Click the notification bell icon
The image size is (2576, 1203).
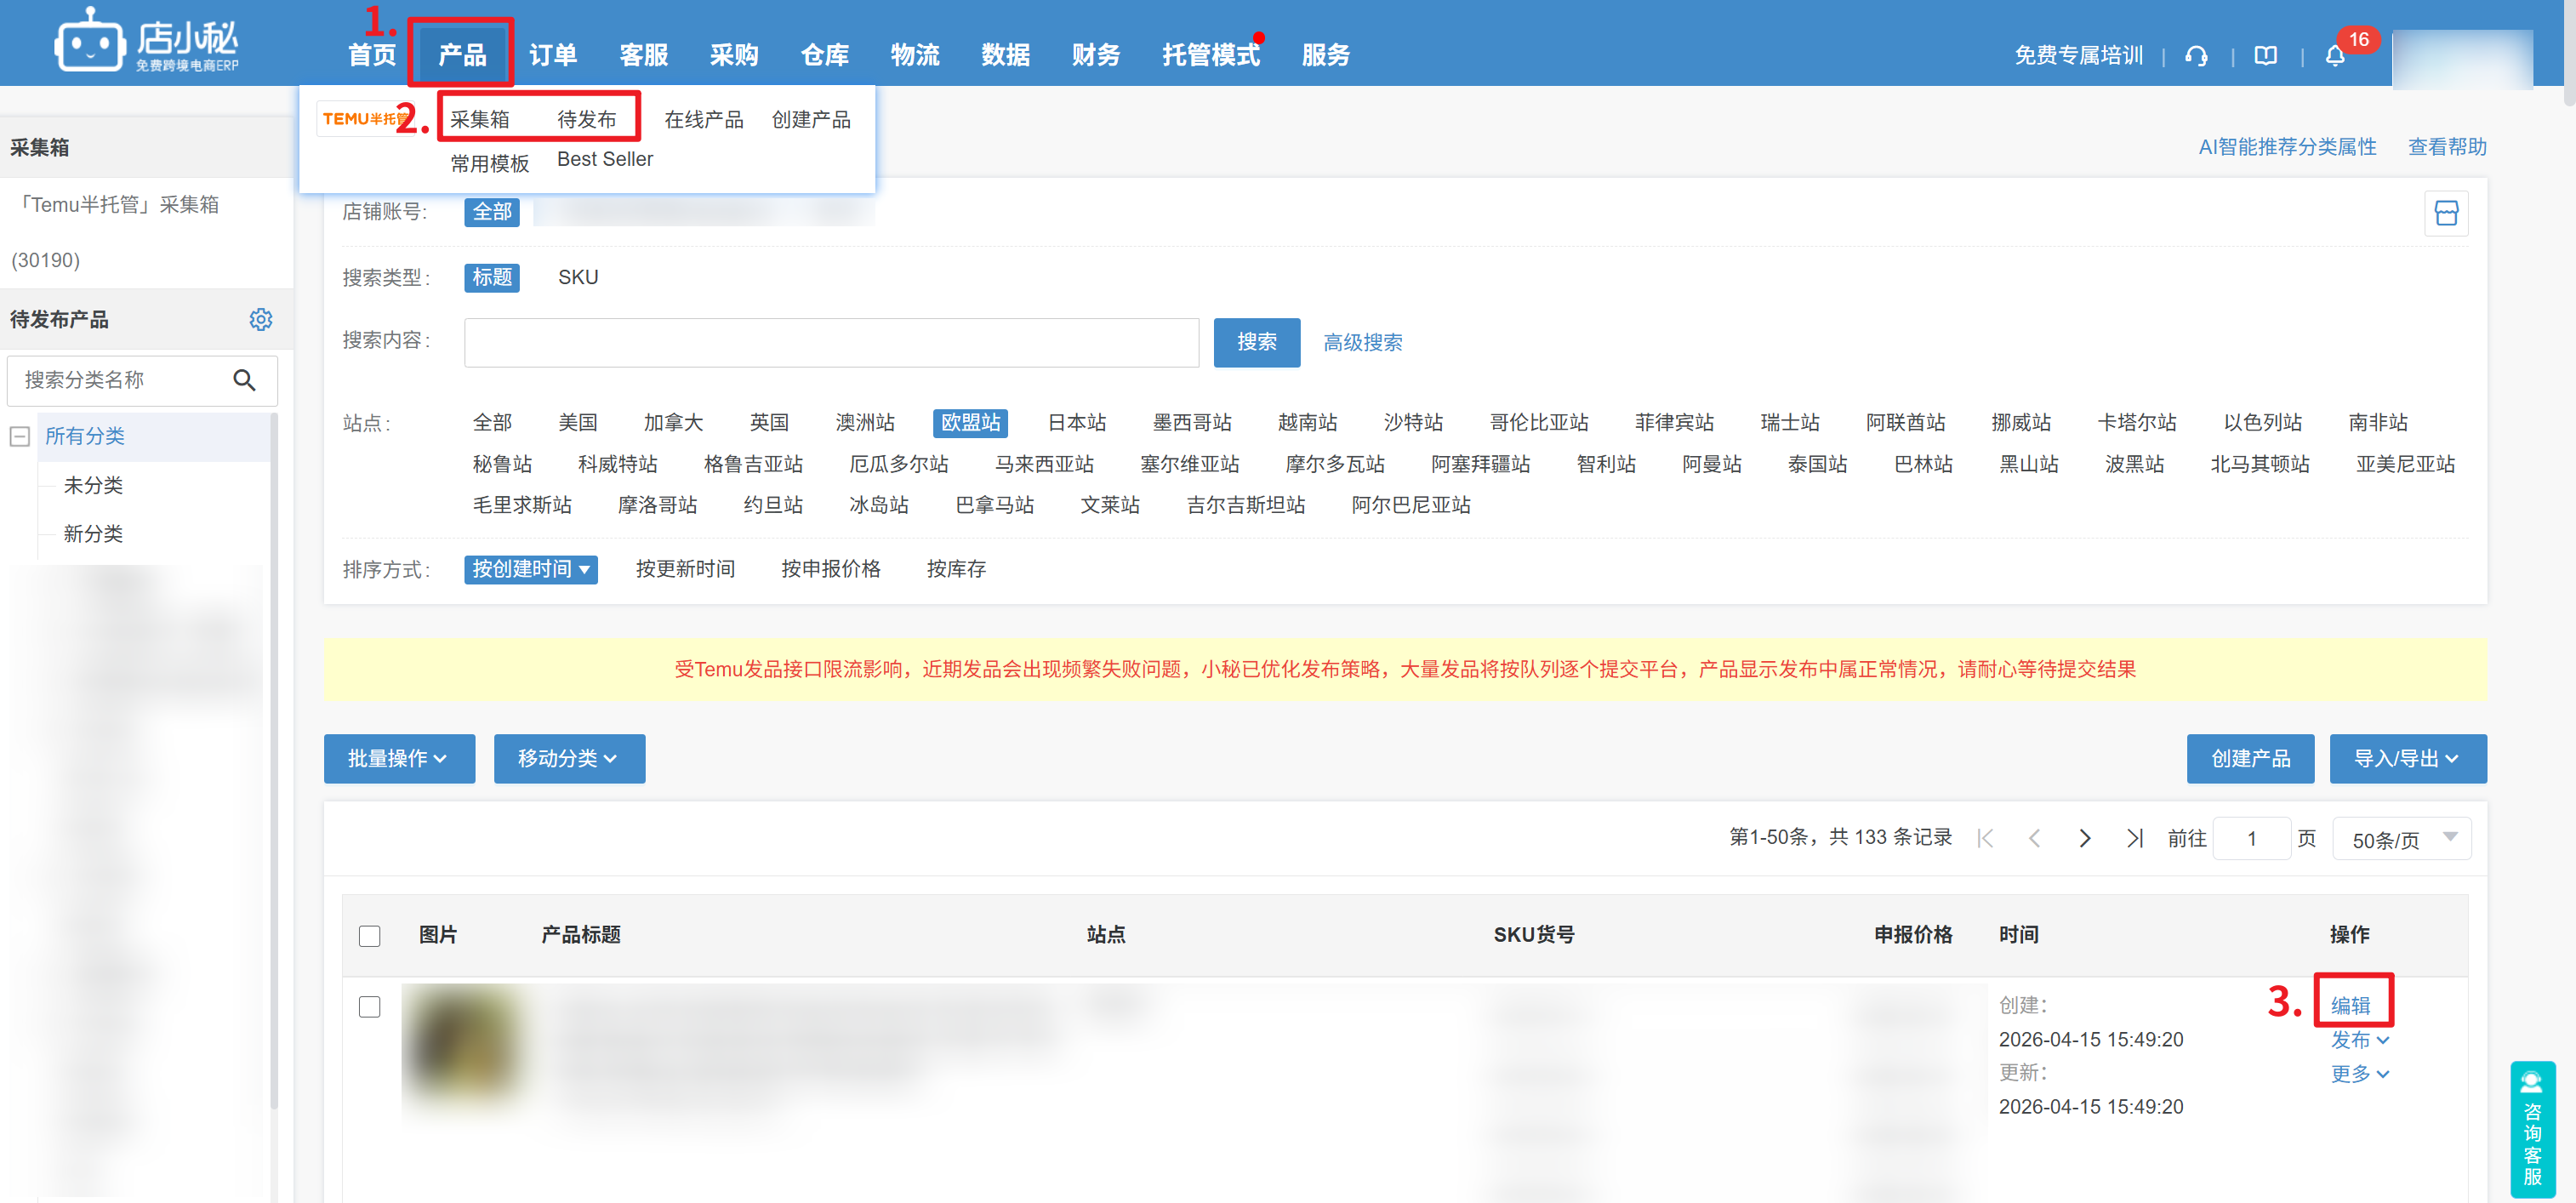click(2334, 56)
